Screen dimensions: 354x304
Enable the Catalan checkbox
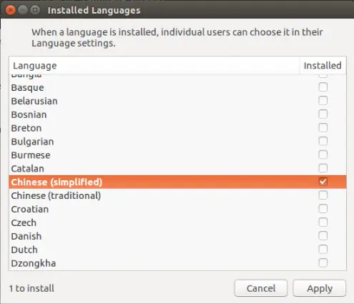point(323,168)
